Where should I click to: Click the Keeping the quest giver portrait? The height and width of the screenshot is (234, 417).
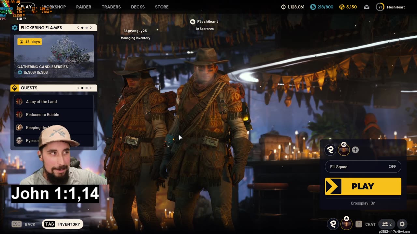[x=19, y=127]
